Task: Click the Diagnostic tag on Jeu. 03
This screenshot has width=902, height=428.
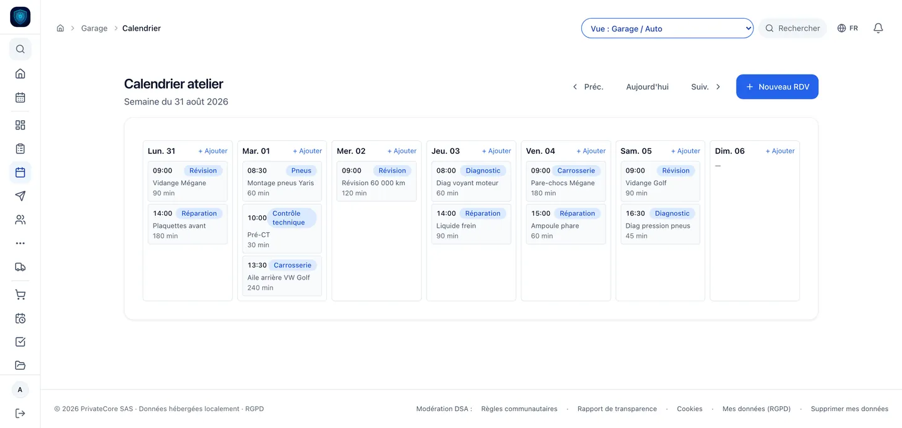Action: (x=483, y=170)
